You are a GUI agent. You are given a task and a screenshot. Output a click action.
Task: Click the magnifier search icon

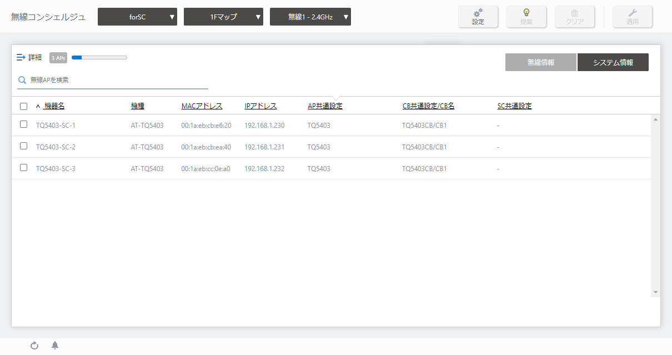[x=22, y=80]
